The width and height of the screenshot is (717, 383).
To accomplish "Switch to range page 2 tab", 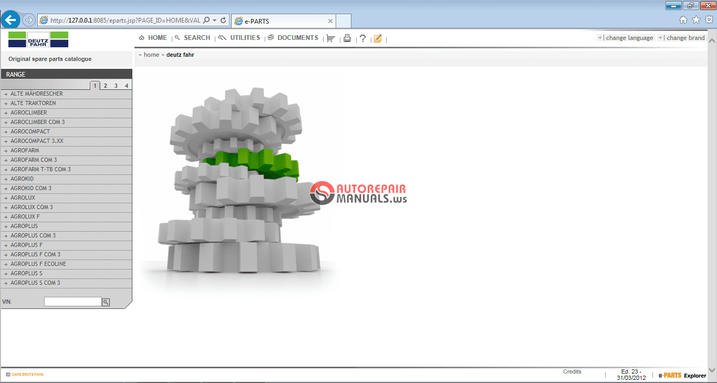I will [106, 86].
